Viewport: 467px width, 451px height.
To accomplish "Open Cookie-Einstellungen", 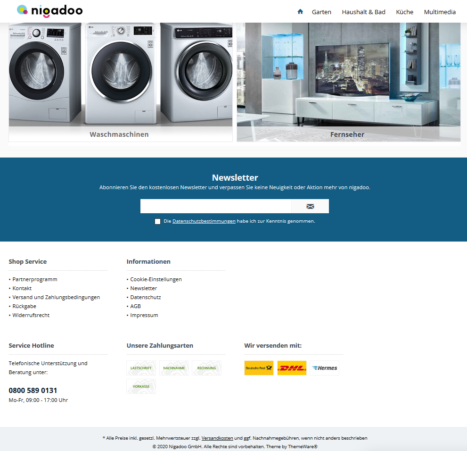I will pos(156,279).
